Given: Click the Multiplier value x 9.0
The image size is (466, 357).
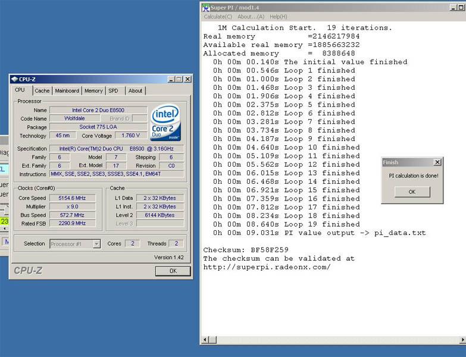Looking at the screenshot, I should tap(72, 206).
